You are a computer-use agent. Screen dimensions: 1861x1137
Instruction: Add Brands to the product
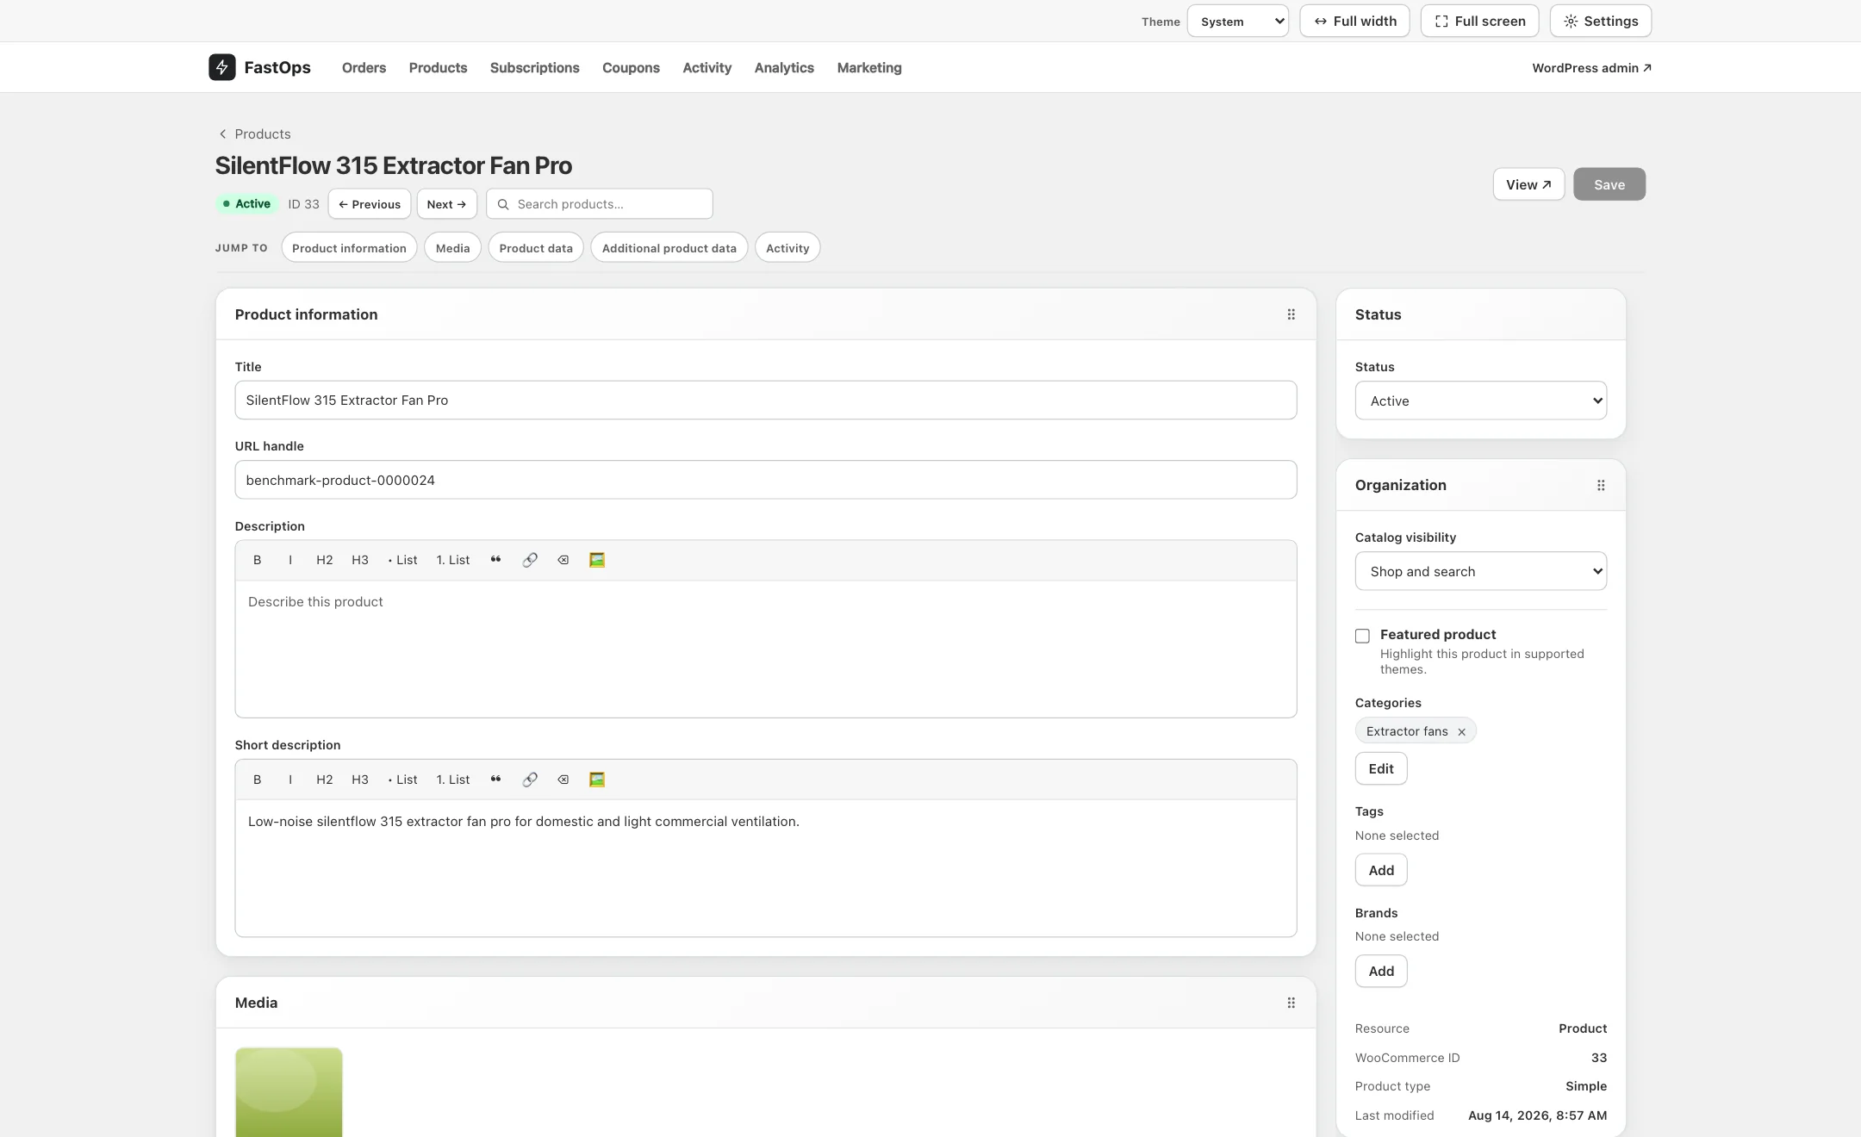[x=1380, y=971]
